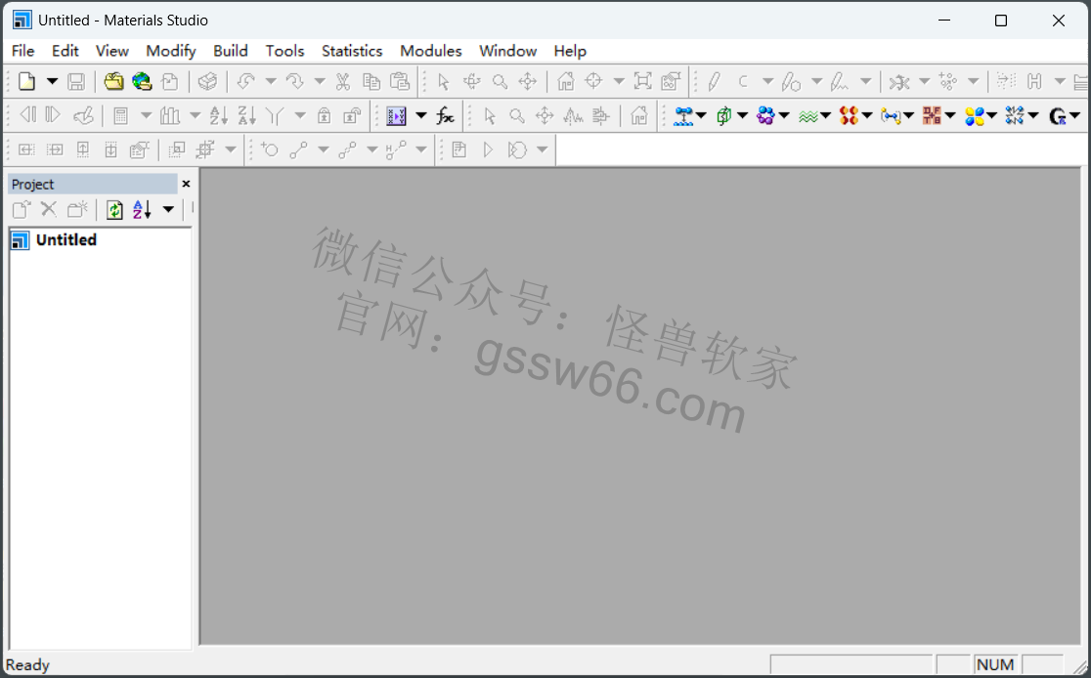Click the closed padlock Lock icon
This screenshot has height=678, width=1091.
[x=325, y=115]
